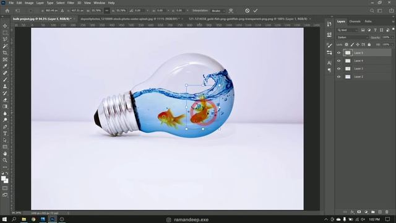Open the Quick Mask mode button
Screen dimensions: 396x223
click(x=5, y=188)
